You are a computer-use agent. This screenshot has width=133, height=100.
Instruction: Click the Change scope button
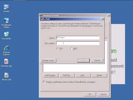pos(48,61)
